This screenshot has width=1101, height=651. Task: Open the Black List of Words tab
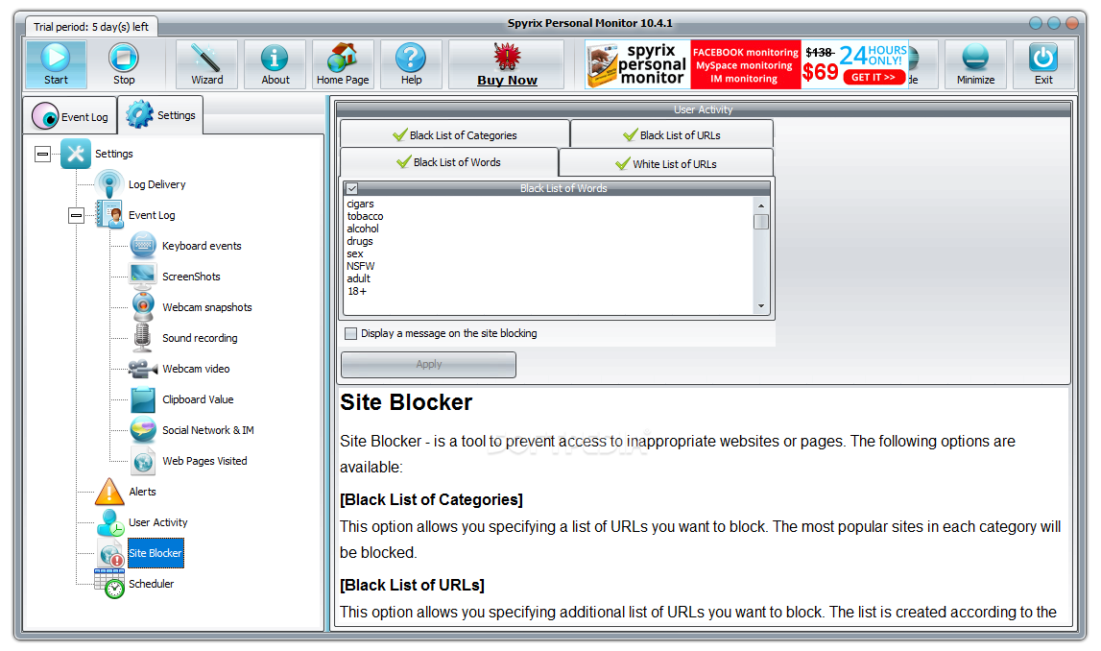[448, 162]
